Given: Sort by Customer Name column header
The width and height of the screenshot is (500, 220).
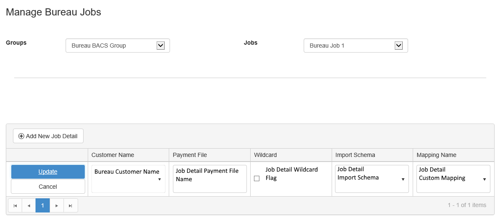Looking at the screenshot, I should 113,155.
